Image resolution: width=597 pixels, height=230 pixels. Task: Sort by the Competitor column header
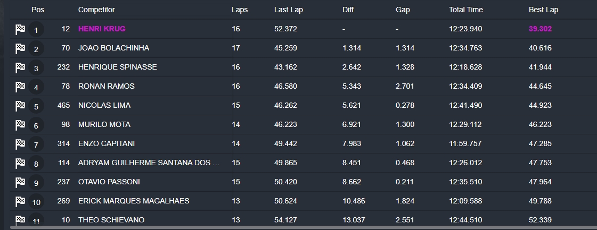pyautogui.click(x=96, y=10)
